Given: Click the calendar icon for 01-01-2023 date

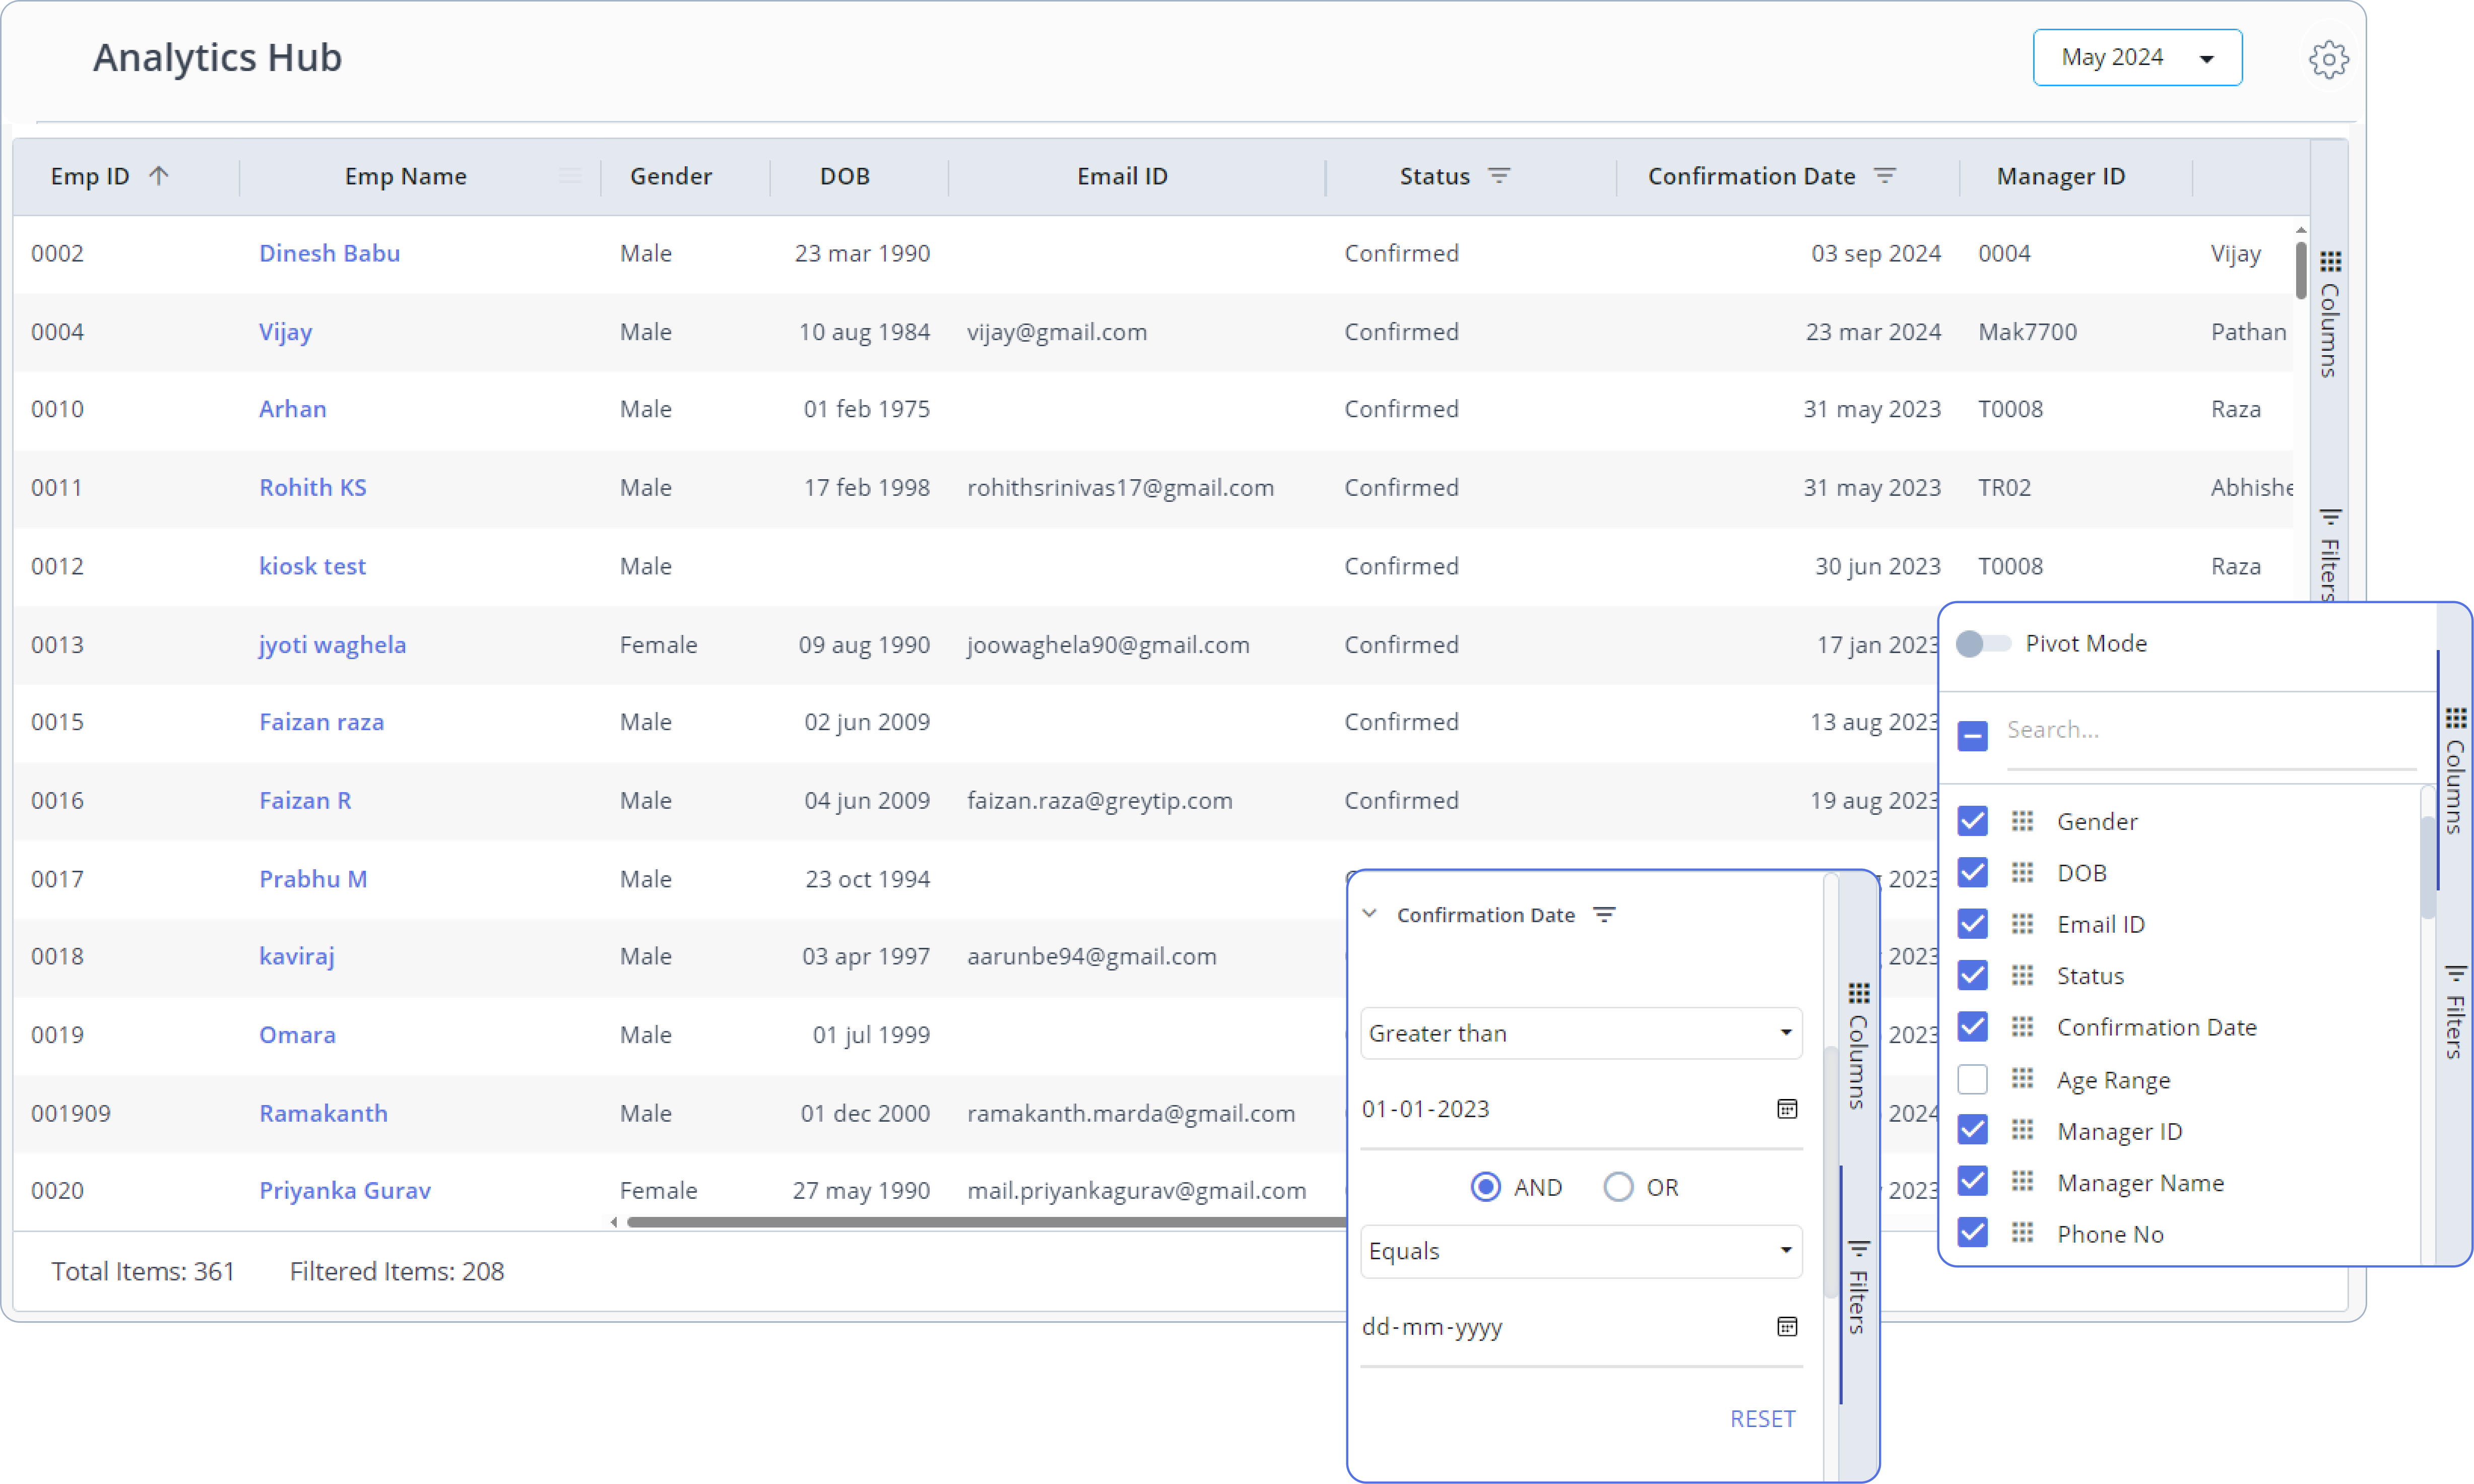Looking at the screenshot, I should click(1787, 1108).
